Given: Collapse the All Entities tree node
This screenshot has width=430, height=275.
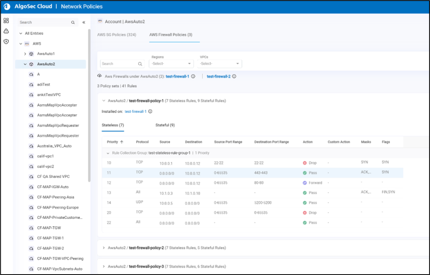Looking at the screenshot, I should click(x=21, y=33).
